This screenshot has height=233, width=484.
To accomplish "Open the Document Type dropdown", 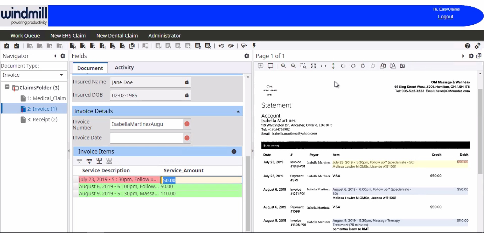I will pyautogui.click(x=33, y=75).
